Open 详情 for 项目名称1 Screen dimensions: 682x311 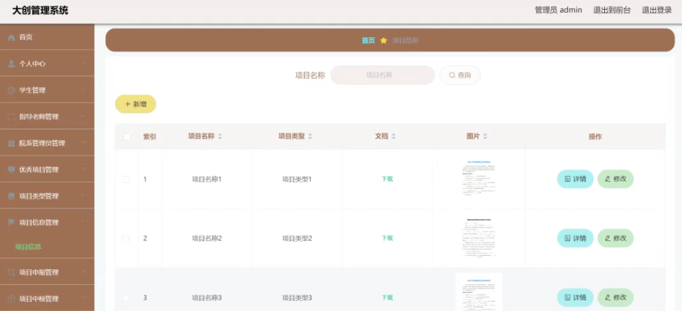pyautogui.click(x=575, y=179)
